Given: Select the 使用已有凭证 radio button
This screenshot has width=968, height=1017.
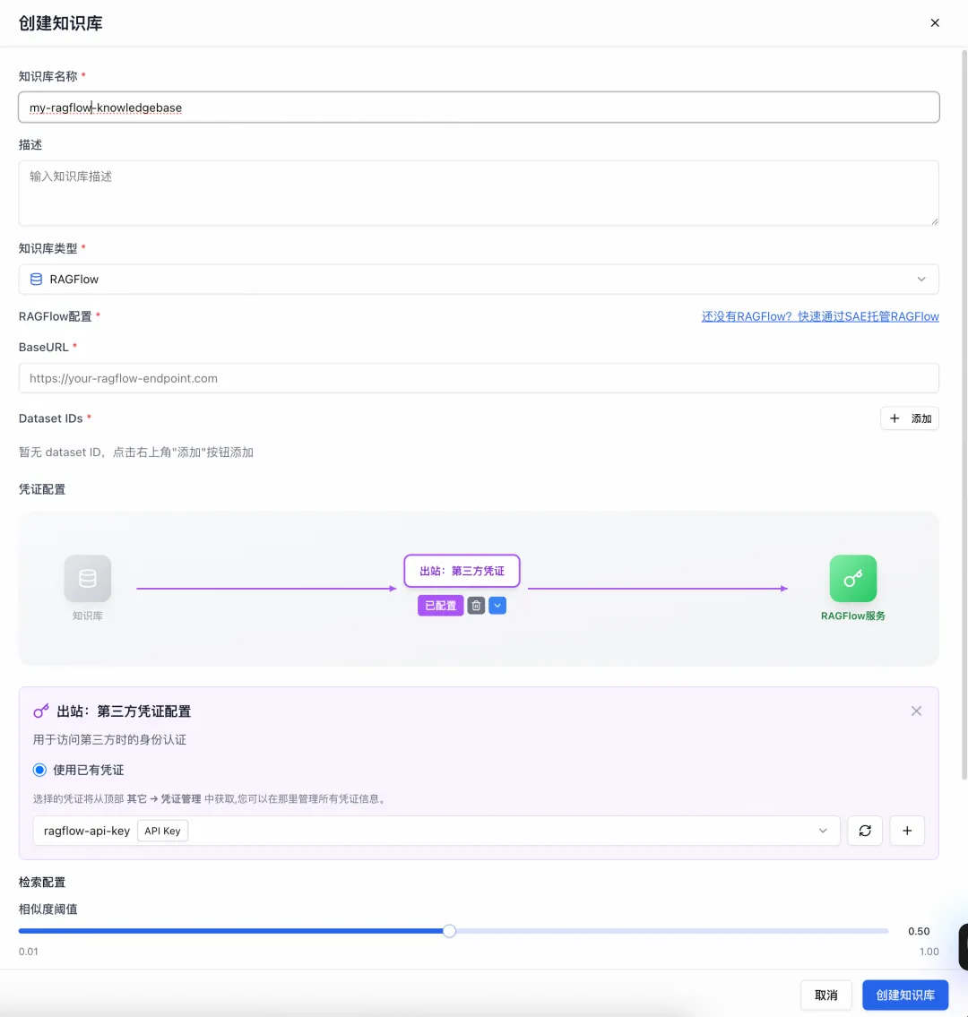Looking at the screenshot, I should pyautogui.click(x=39, y=770).
